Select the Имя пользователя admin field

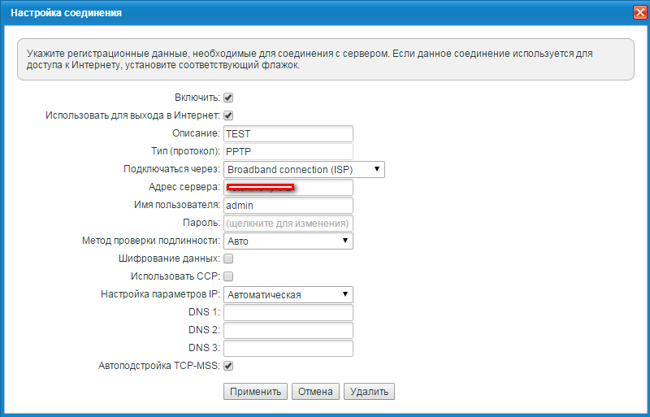[x=288, y=205]
